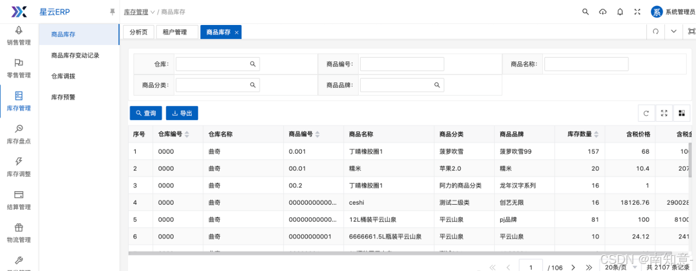Click the 系 user avatar

657,11
